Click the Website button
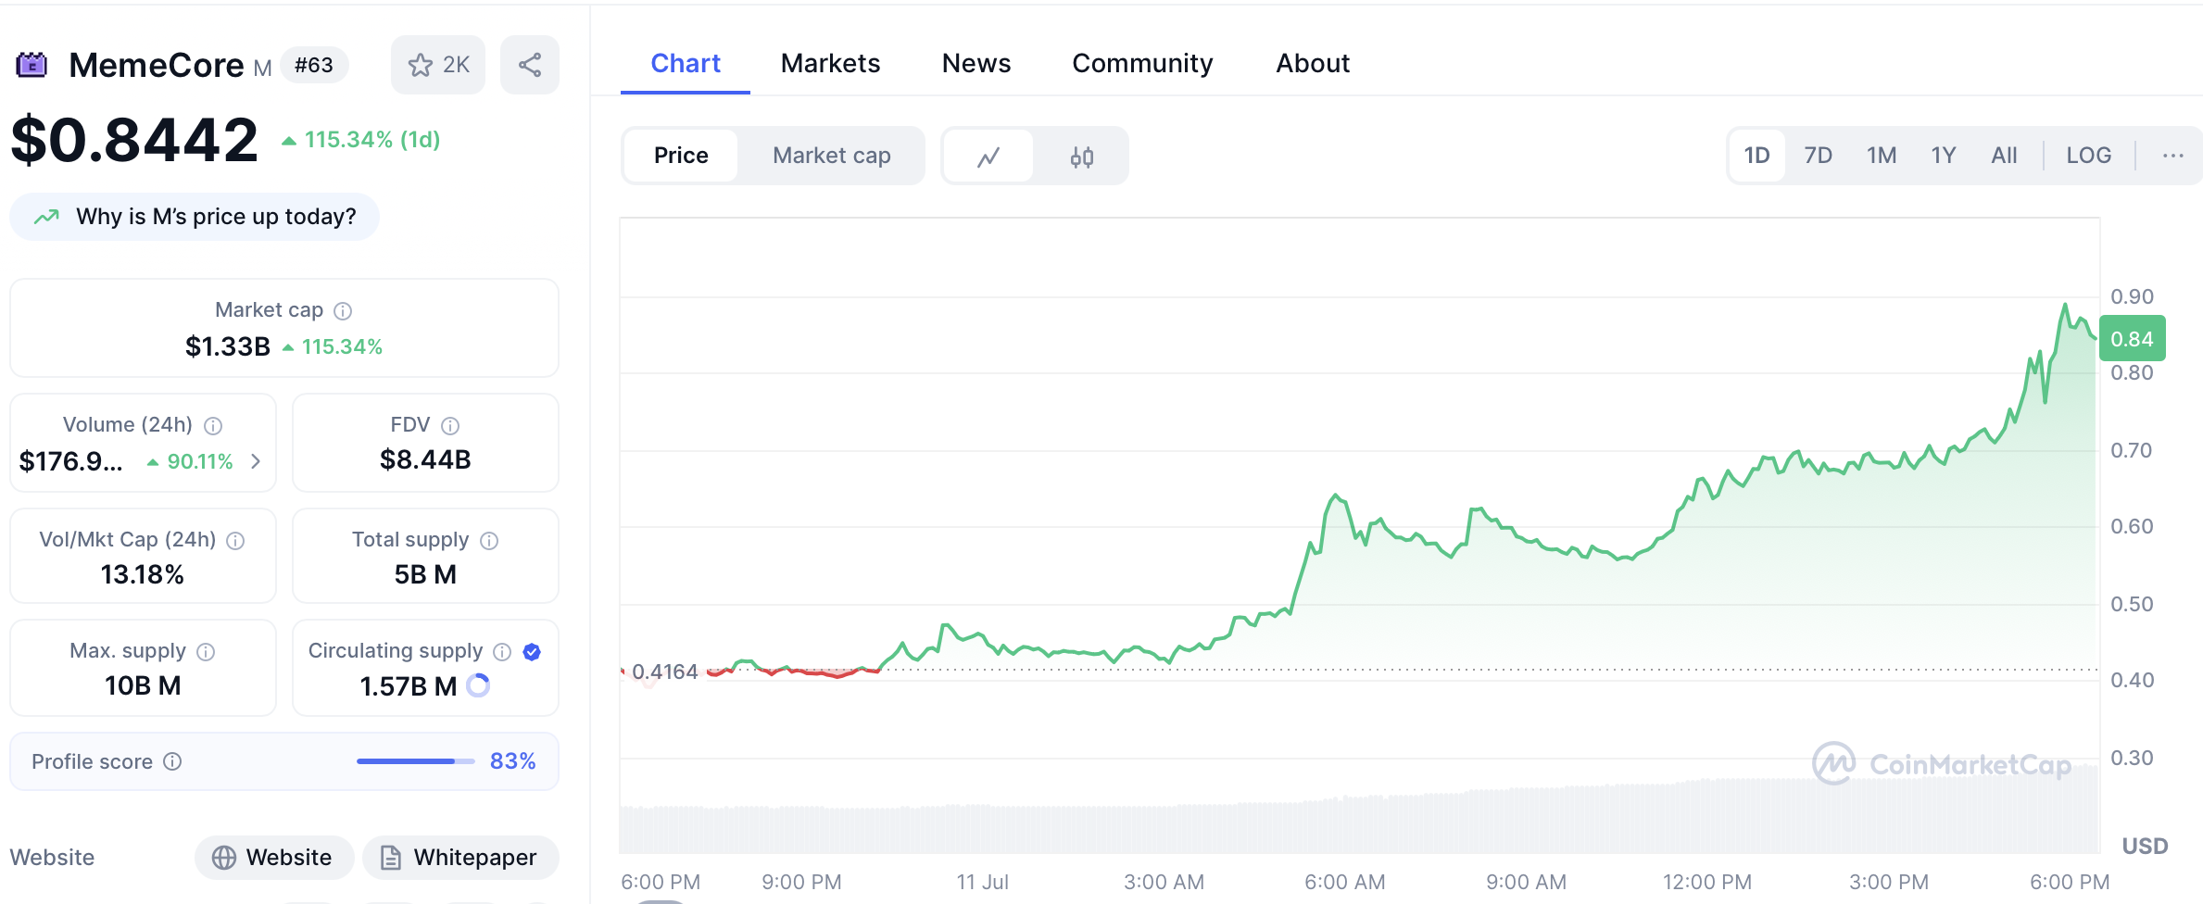This screenshot has width=2203, height=904. point(274,858)
